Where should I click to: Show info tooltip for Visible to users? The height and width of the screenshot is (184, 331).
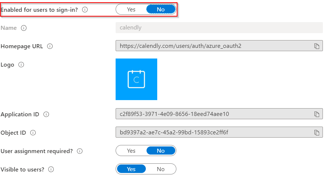click(x=51, y=169)
